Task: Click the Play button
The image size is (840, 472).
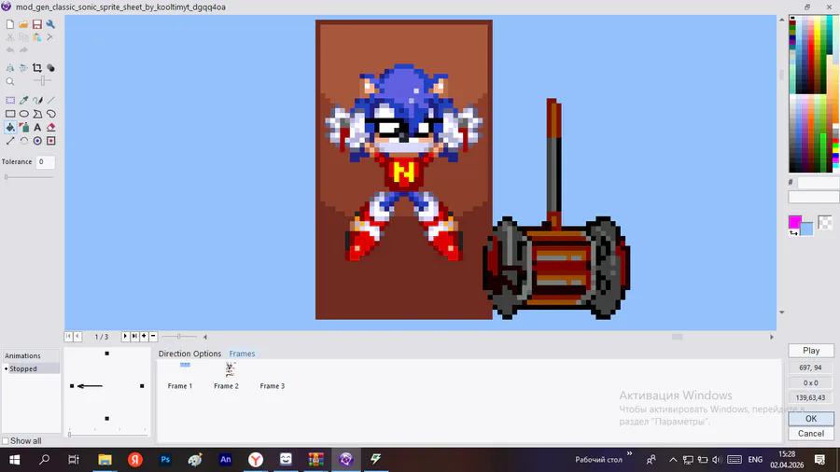Action: (x=811, y=351)
